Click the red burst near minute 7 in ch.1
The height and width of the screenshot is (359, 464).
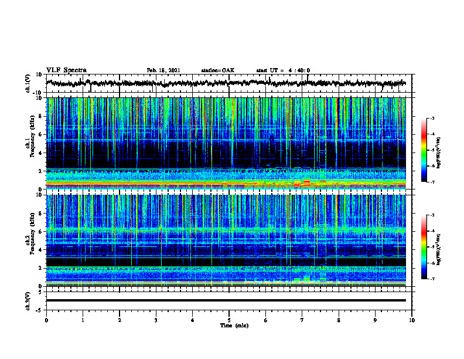pos(306,182)
